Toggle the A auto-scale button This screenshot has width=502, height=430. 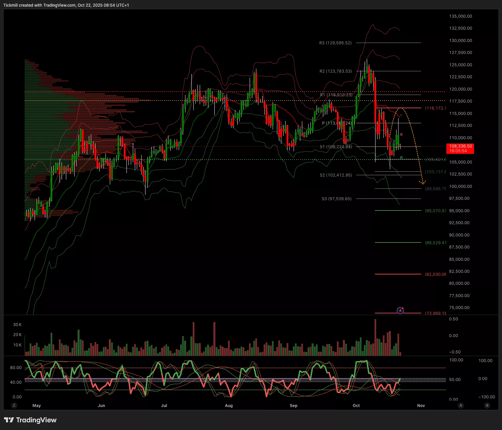(x=461, y=405)
